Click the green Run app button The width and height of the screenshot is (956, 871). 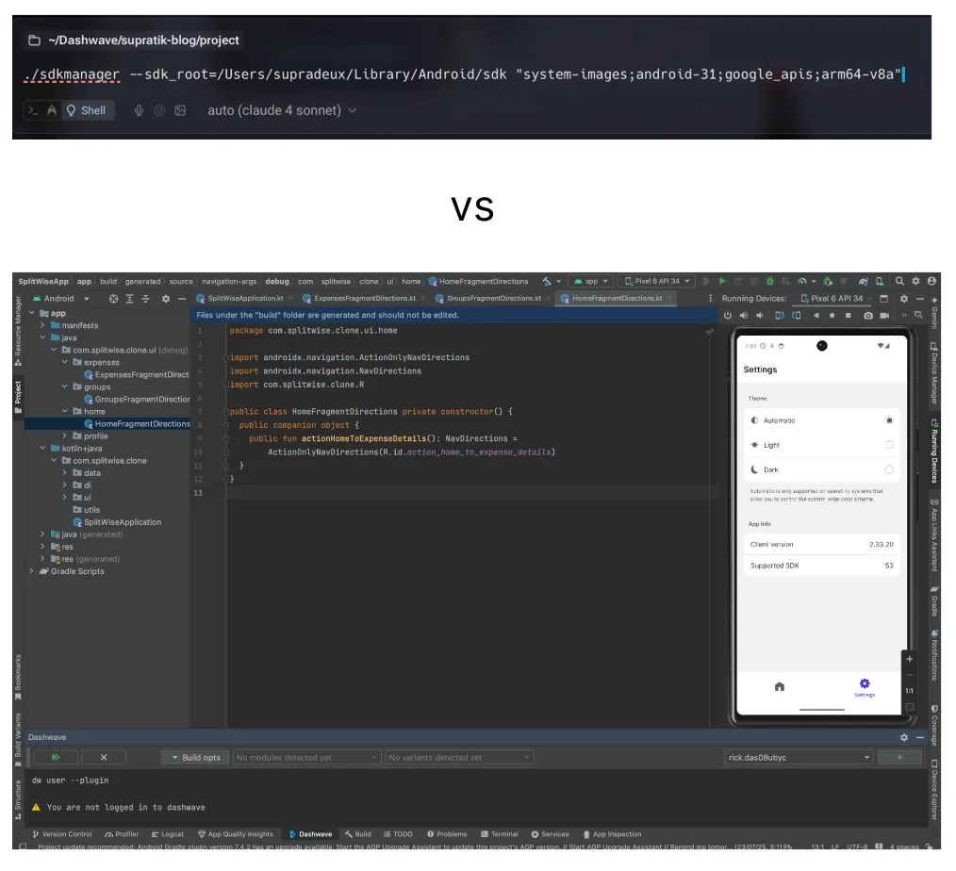click(x=722, y=281)
